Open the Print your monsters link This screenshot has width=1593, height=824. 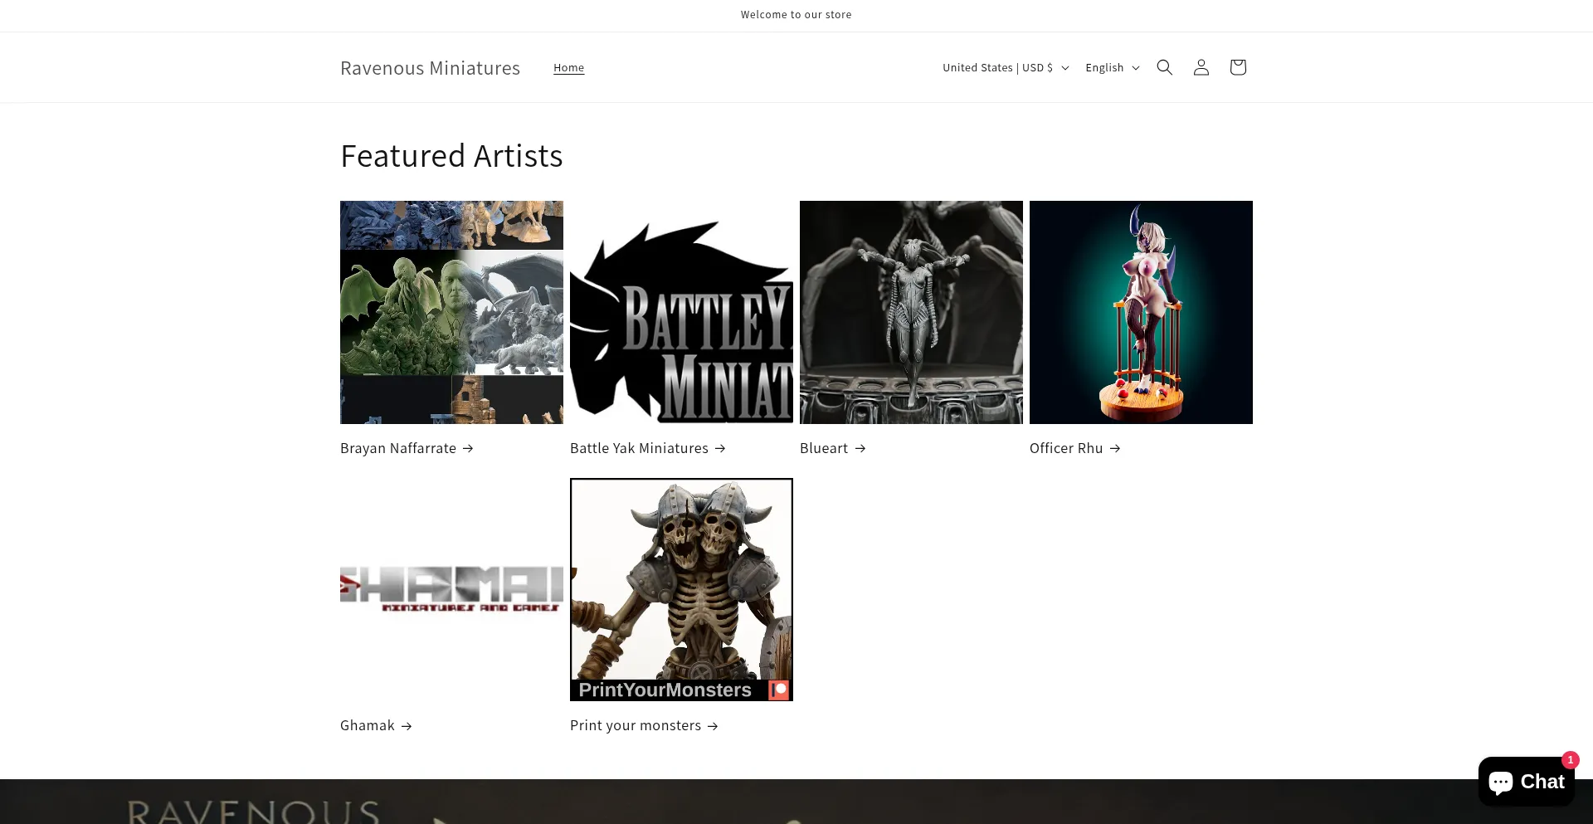click(x=644, y=725)
